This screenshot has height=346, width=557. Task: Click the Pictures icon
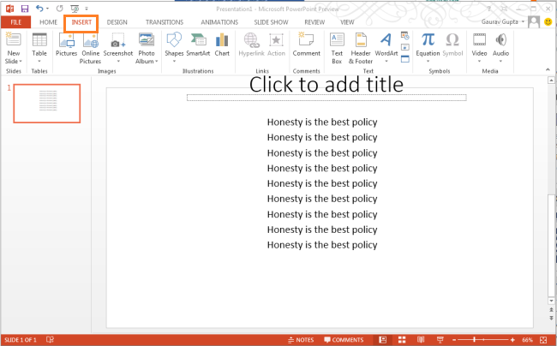pos(66,43)
